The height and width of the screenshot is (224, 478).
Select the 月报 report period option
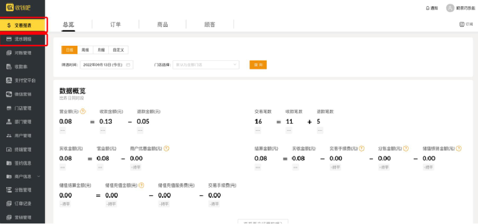click(101, 50)
